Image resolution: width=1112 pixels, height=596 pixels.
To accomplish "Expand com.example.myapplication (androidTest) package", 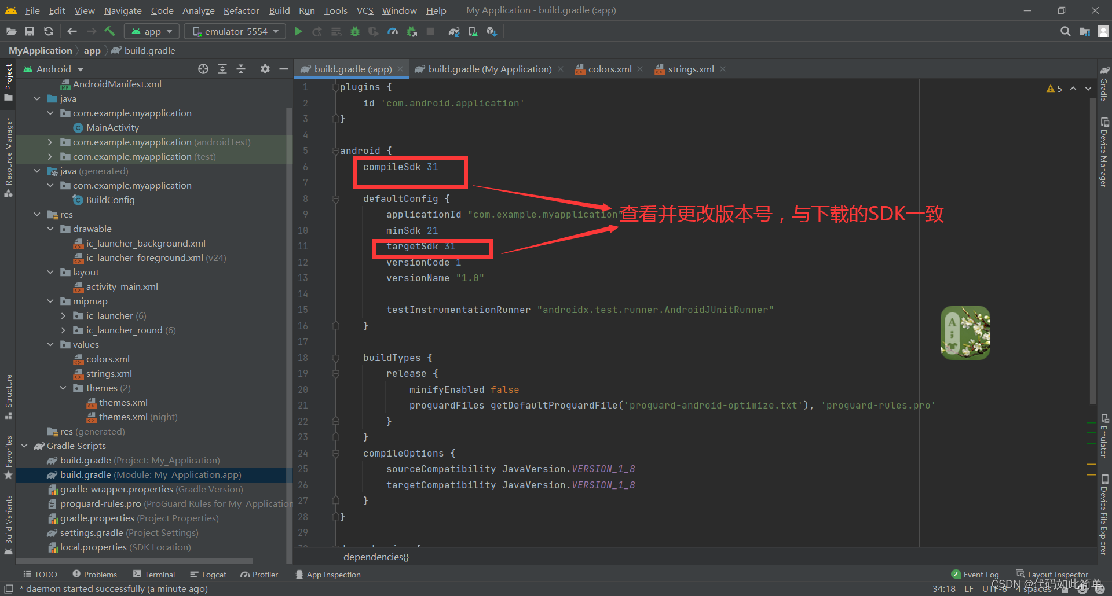I will [50, 142].
